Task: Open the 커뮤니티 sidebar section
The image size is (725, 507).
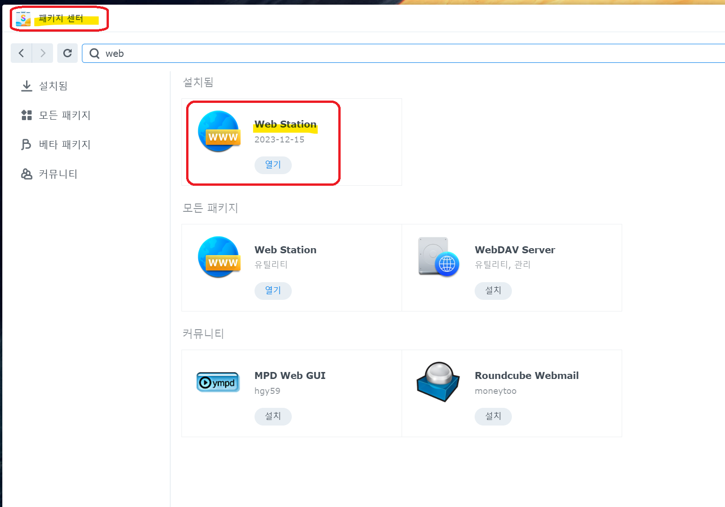Action: (58, 174)
